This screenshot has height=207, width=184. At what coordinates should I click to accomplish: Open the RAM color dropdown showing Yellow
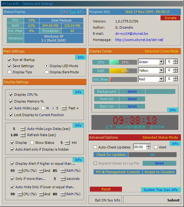coord(161,70)
